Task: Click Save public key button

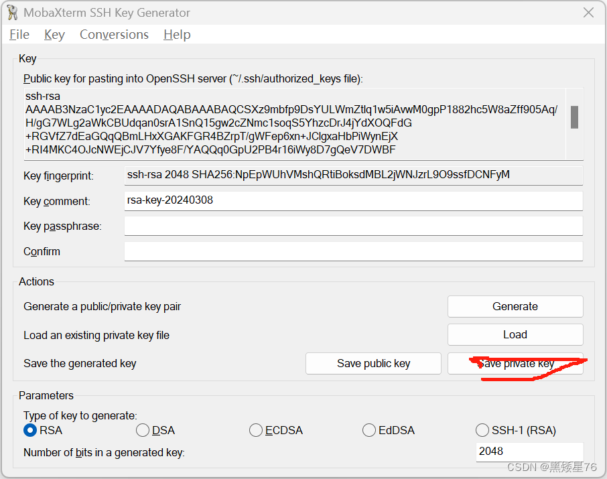Action: [x=373, y=363]
